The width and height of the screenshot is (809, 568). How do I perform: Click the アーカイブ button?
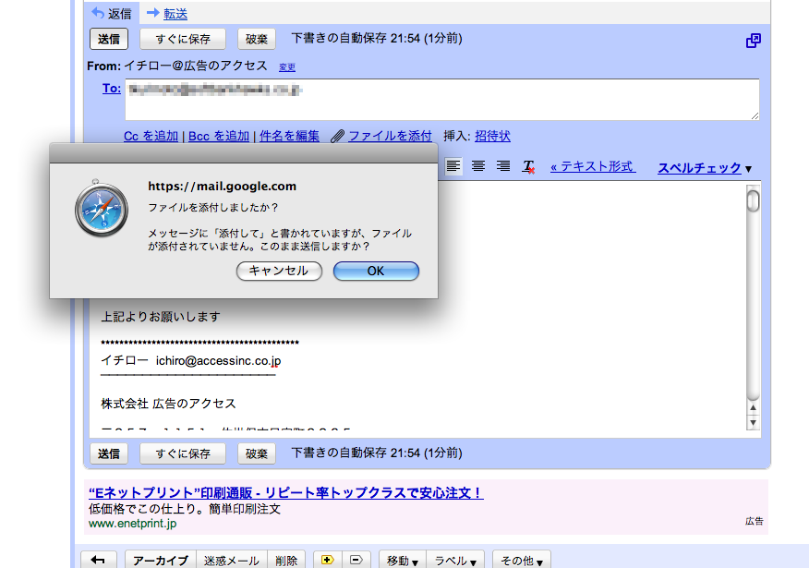click(x=161, y=561)
